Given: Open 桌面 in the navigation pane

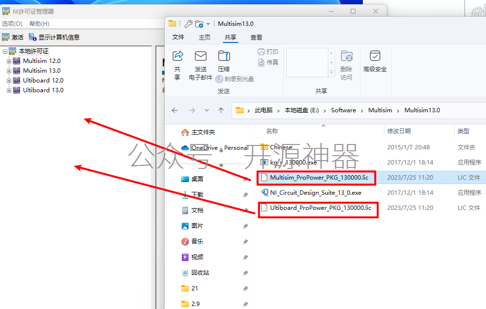Looking at the screenshot, I should [x=192, y=179].
